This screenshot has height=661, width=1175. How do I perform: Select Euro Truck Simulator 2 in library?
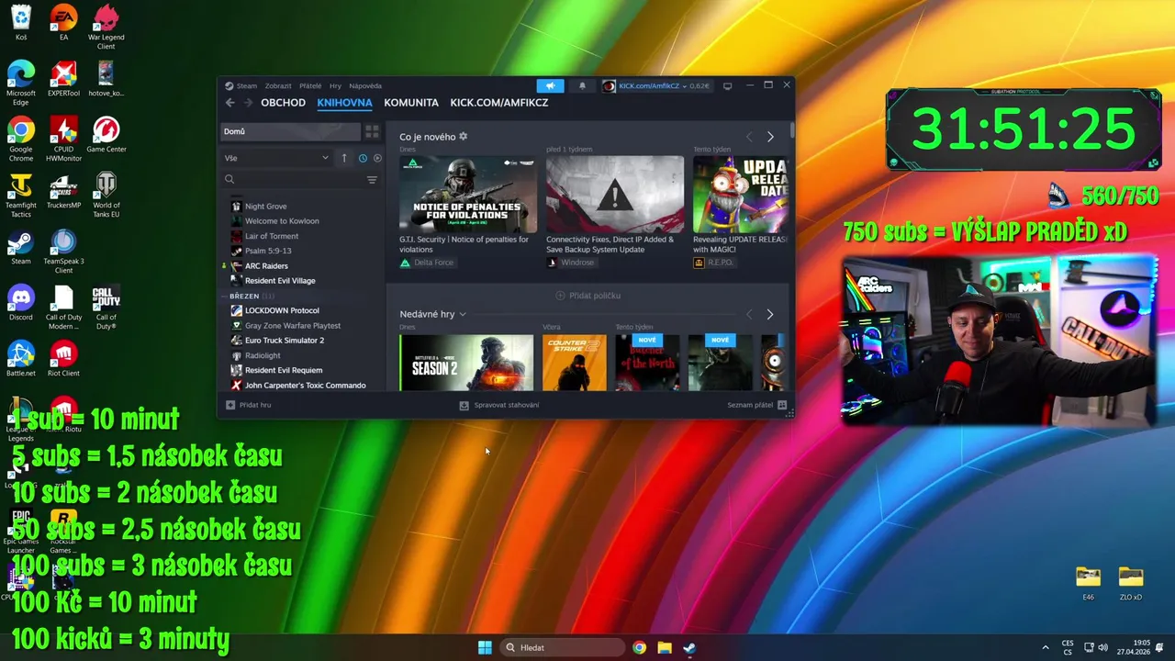(284, 341)
